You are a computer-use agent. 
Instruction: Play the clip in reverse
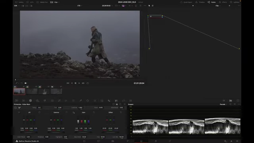tap(72, 83)
